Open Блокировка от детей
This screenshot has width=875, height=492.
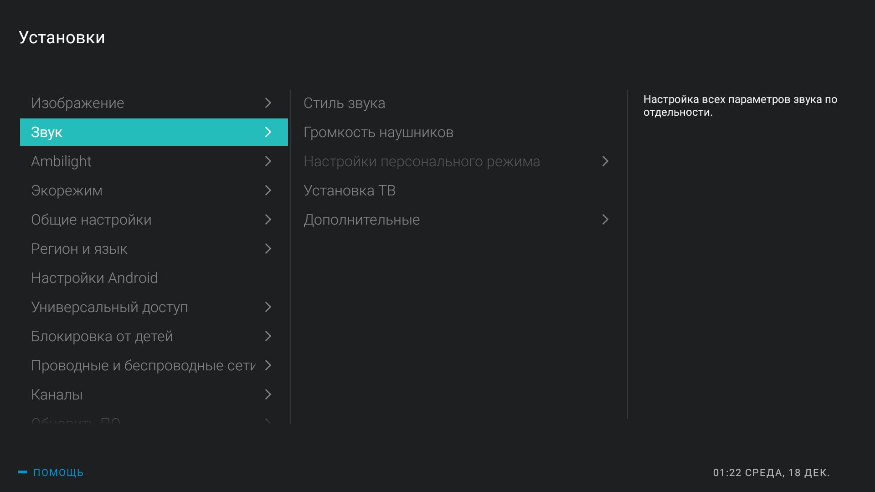(x=154, y=336)
